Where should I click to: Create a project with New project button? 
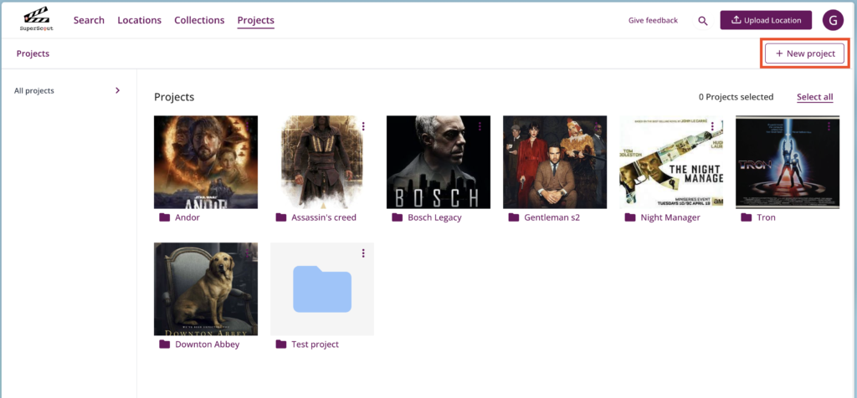coord(804,54)
